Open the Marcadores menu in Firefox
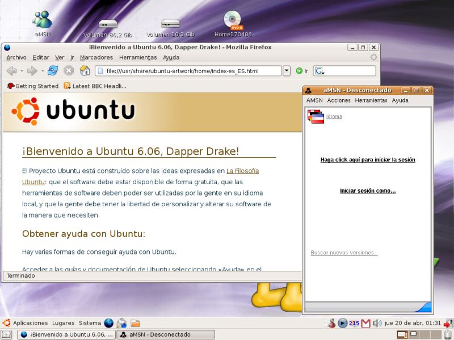Viewport: 454px width, 340px height. point(96,58)
